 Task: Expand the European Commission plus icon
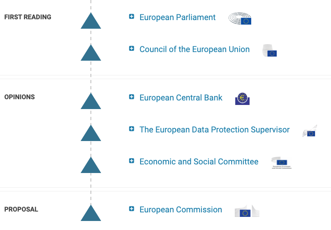tap(132, 209)
